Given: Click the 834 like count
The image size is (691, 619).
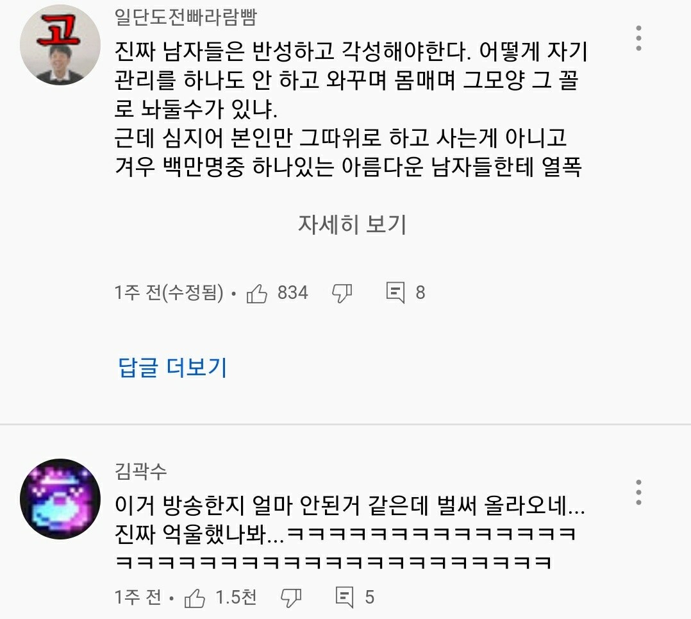Looking at the screenshot, I should (292, 293).
